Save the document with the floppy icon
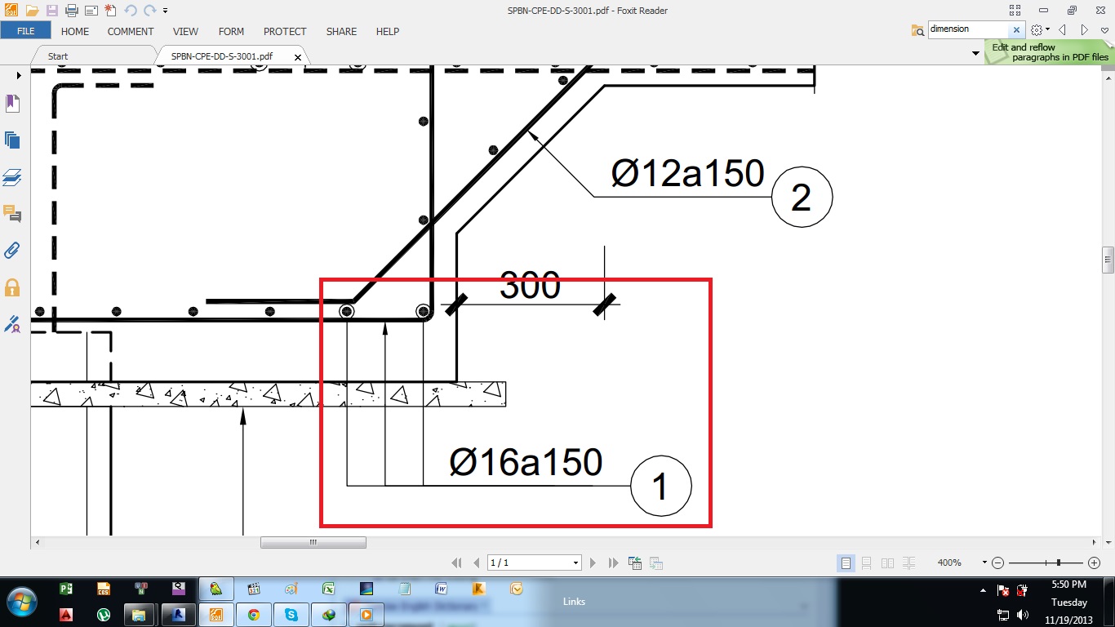 51,11
